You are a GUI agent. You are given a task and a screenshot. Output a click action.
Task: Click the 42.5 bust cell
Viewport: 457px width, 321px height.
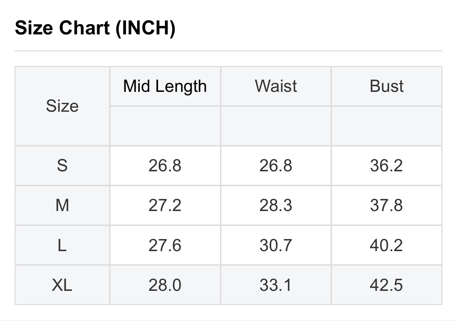[387, 285]
